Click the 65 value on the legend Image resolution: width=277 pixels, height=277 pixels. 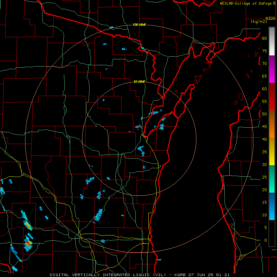(x=264, y=76)
